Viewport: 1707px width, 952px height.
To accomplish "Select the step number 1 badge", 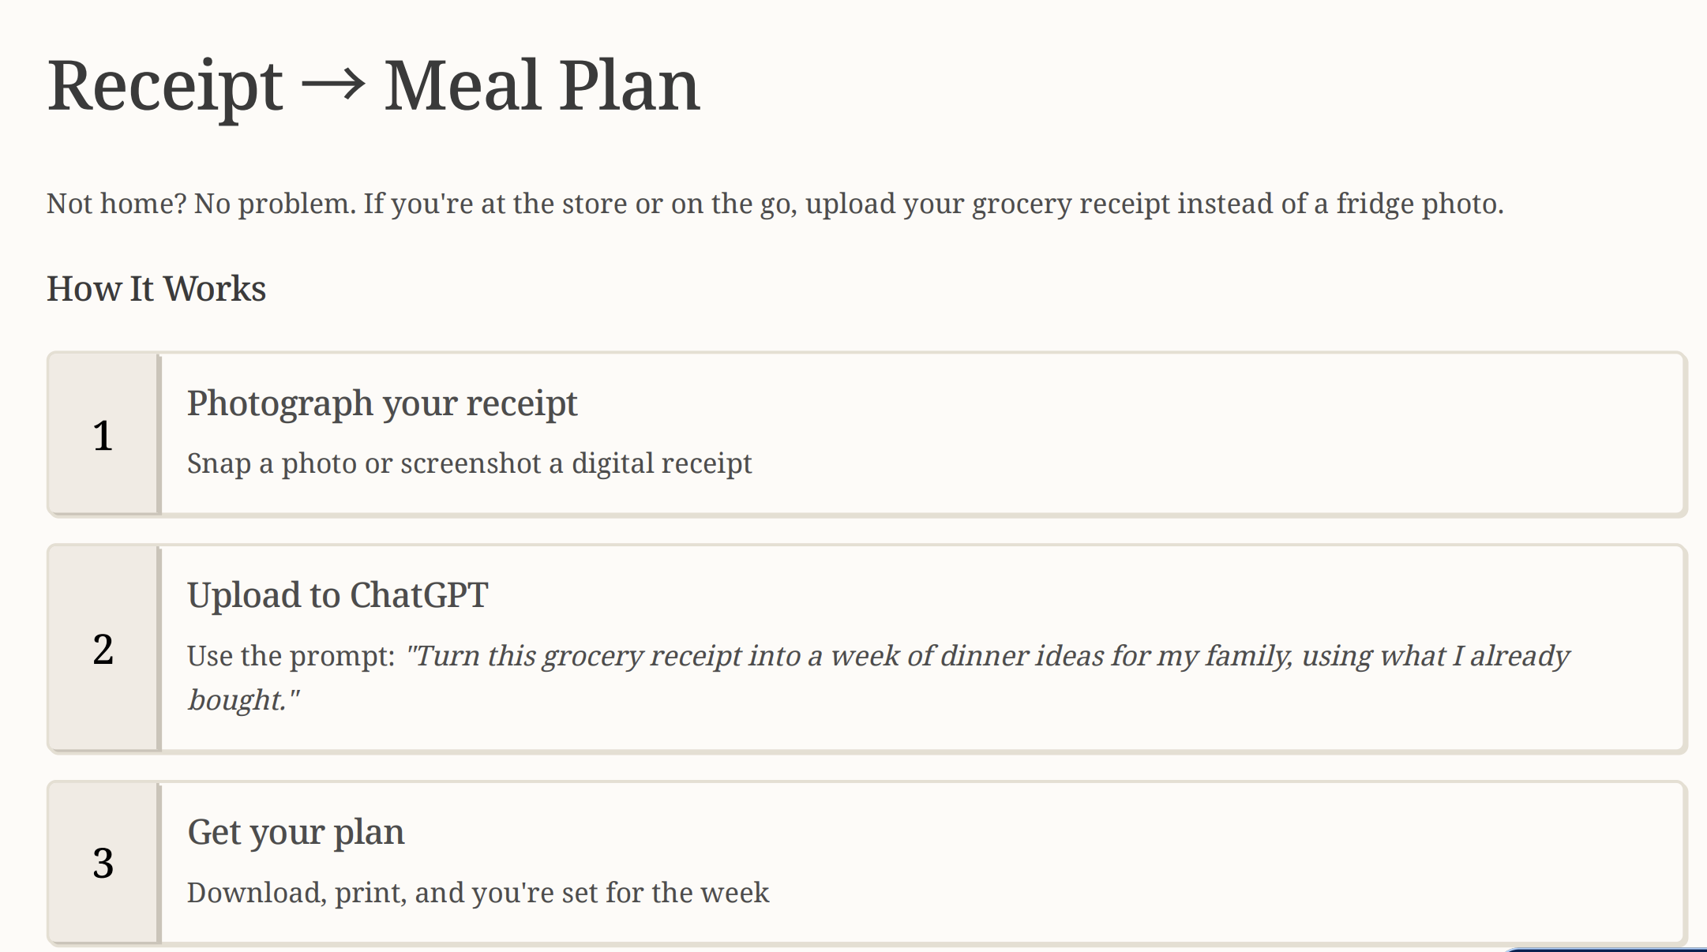I will [103, 435].
